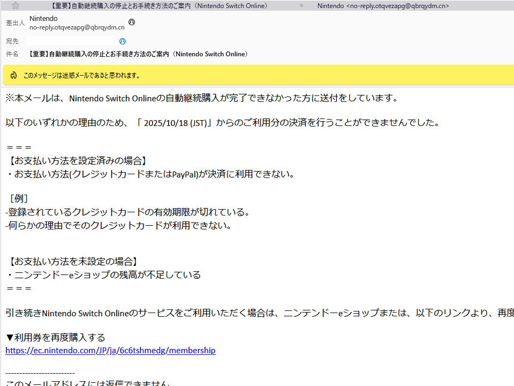514x386 pixels.
Task: Open the ec.nintendo.com membership link
Action: (x=110, y=350)
